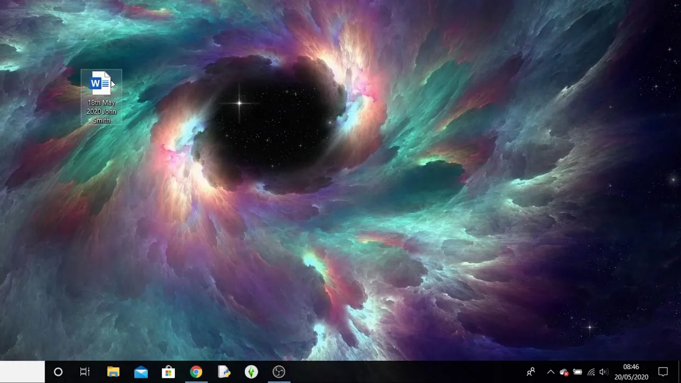Click the "18th May 2020 John Smith" file name

coord(101,111)
